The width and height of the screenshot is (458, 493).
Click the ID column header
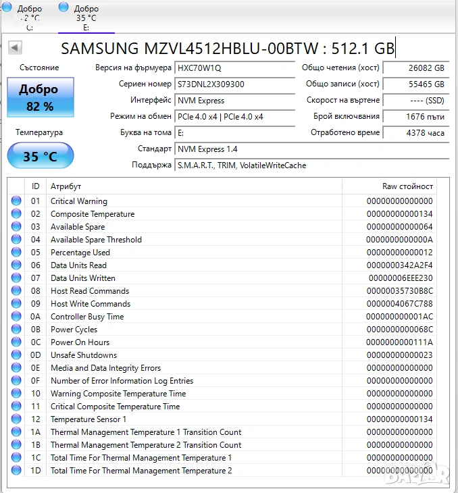click(x=35, y=186)
